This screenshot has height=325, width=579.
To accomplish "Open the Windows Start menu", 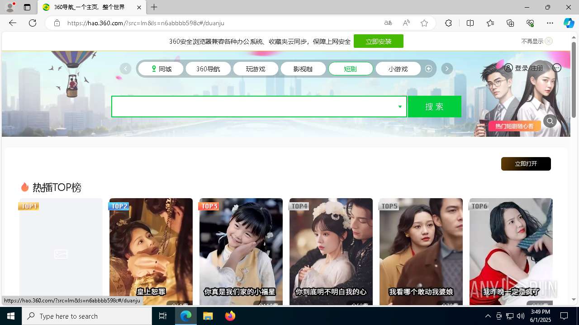I will (11, 316).
